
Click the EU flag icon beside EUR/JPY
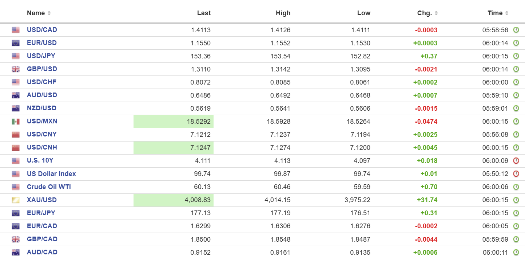tap(16, 213)
